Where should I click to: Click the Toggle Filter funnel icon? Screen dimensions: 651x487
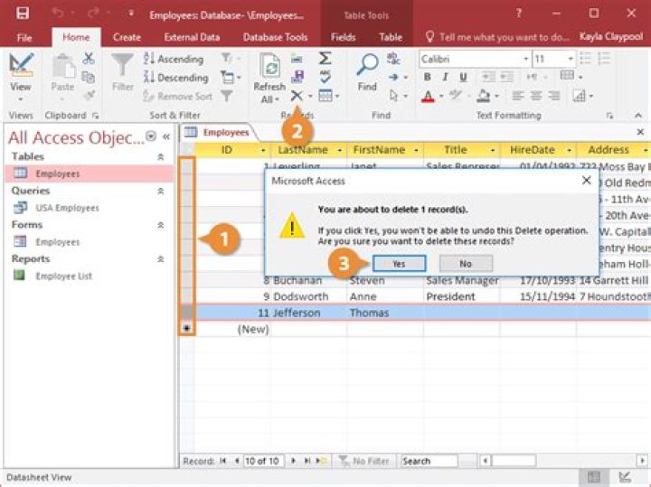click(x=227, y=96)
